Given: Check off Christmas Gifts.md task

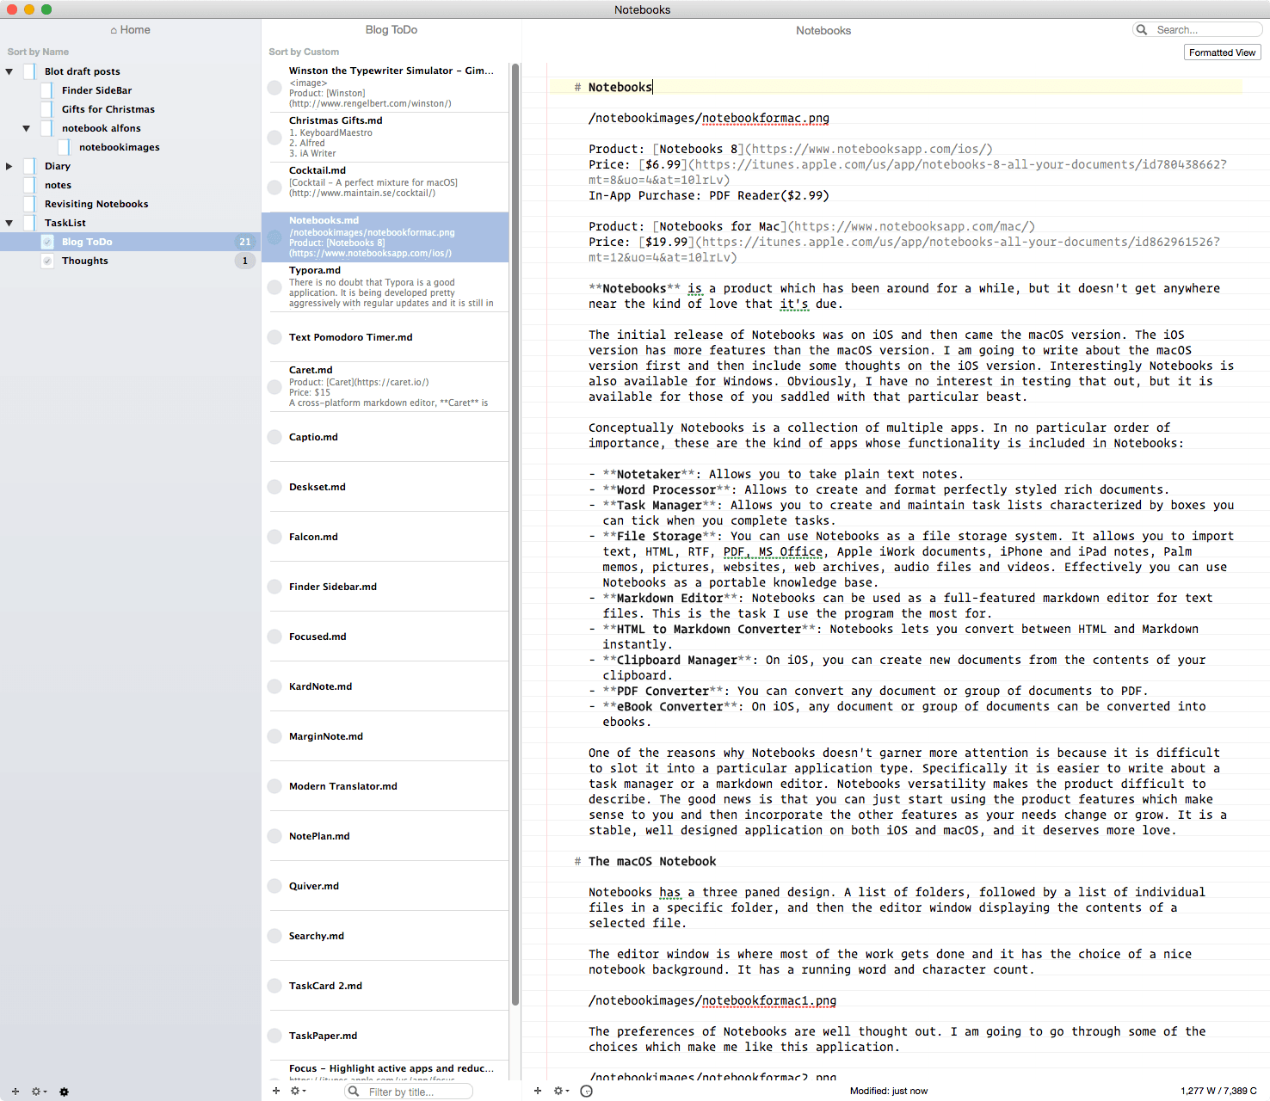Looking at the screenshot, I should [x=274, y=138].
